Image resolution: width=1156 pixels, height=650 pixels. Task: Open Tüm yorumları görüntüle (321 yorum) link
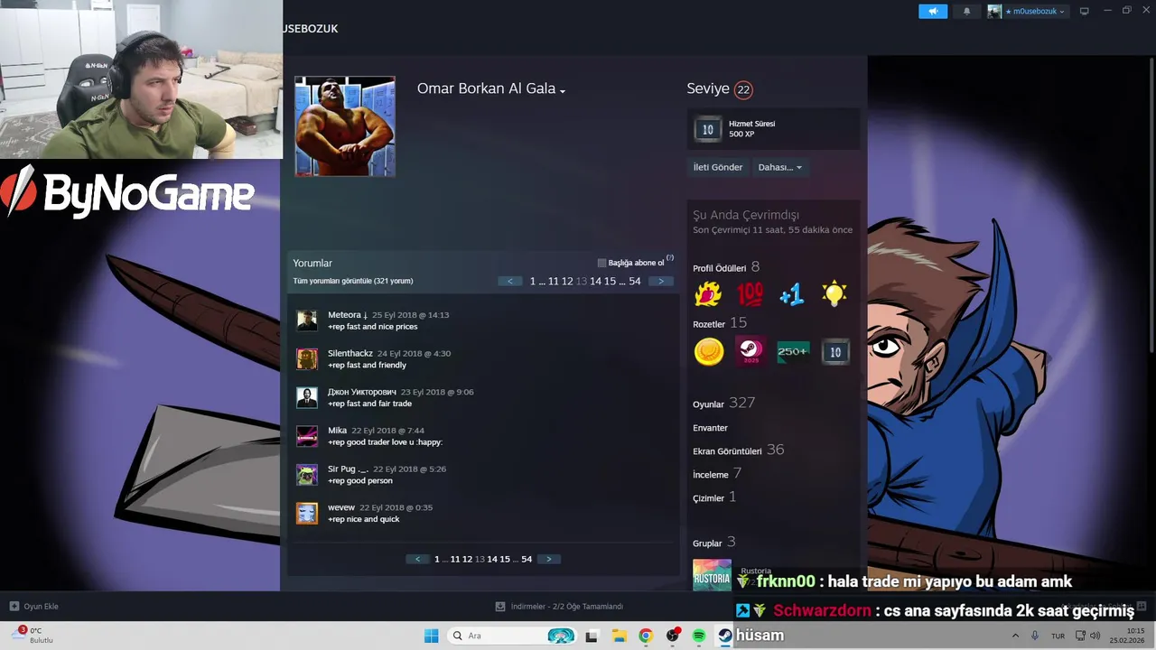click(x=353, y=281)
